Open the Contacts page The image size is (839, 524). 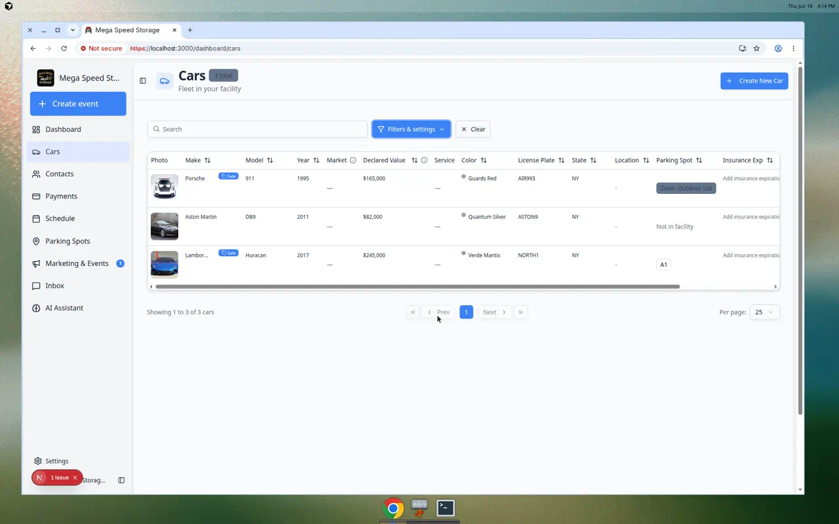tap(78, 174)
